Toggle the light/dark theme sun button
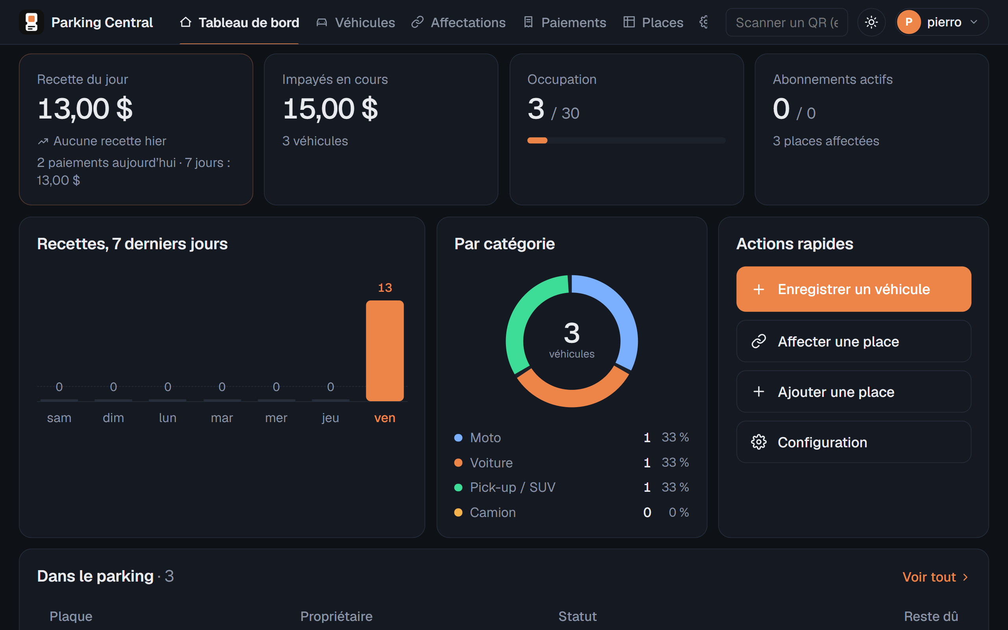The width and height of the screenshot is (1008, 630). (x=871, y=22)
